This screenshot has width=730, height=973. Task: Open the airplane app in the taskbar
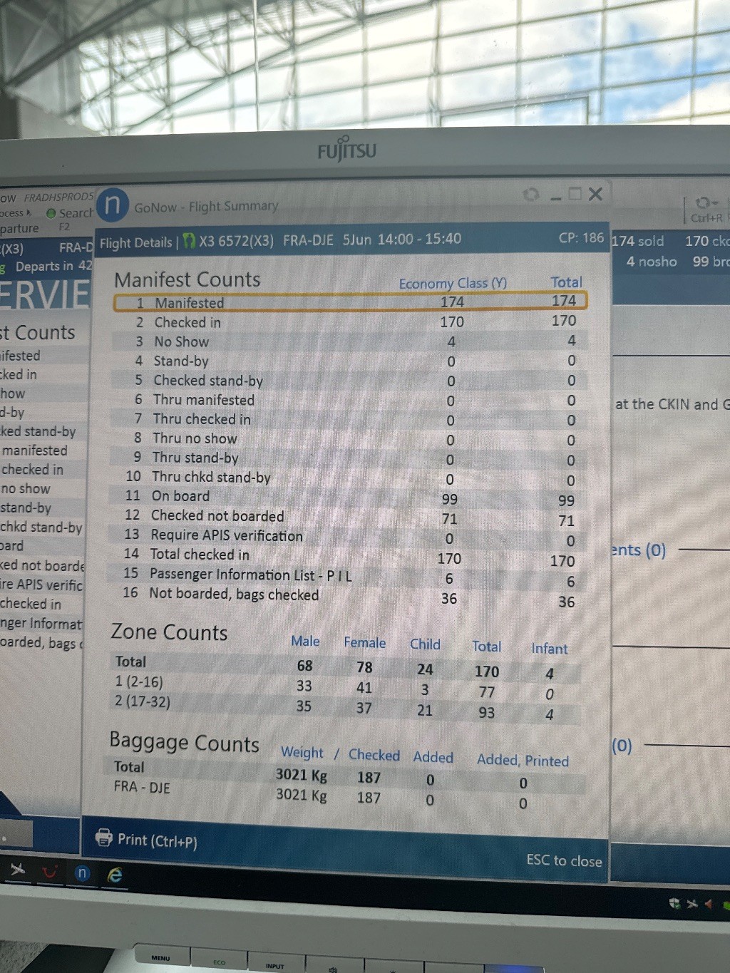[19, 869]
